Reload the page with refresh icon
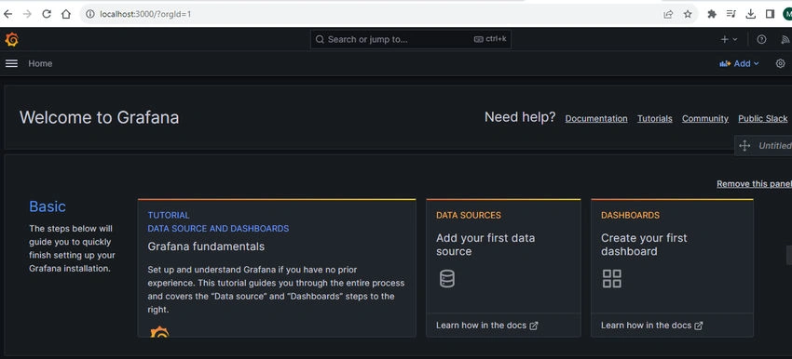The image size is (792, 359). click(x=47, y=14)
